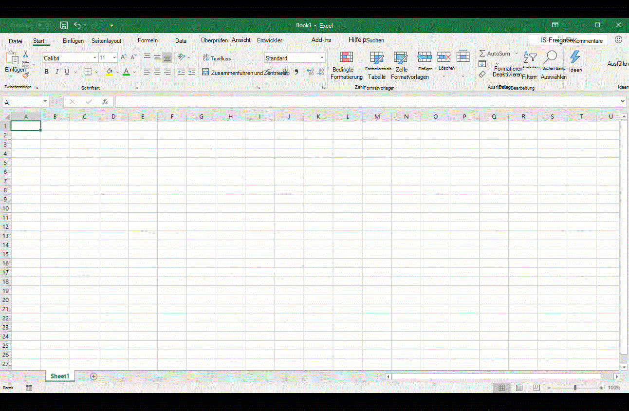This screenshot has width=629, height=411.
Task: Add new sheet with plus icon
Action: [x=94, y=376]
